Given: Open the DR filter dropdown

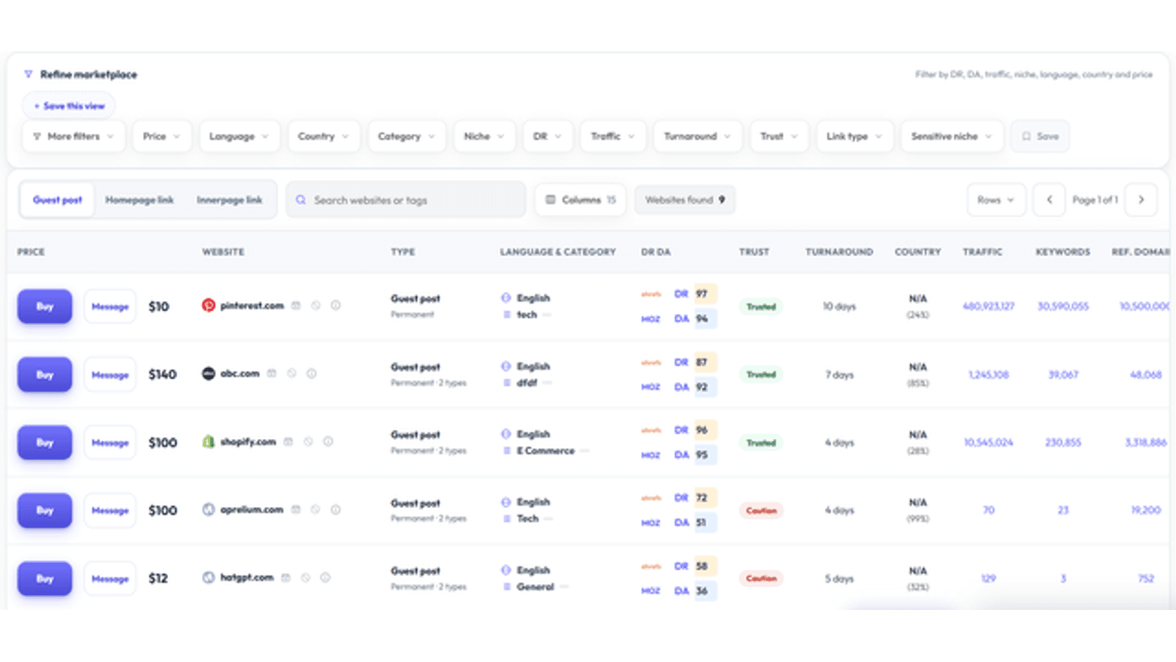Looking at the screenshot, I should coord(547,136).
